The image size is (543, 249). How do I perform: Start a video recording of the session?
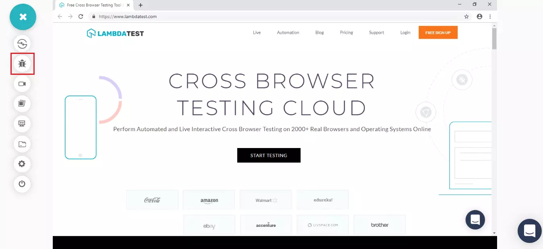click(22, 84)
